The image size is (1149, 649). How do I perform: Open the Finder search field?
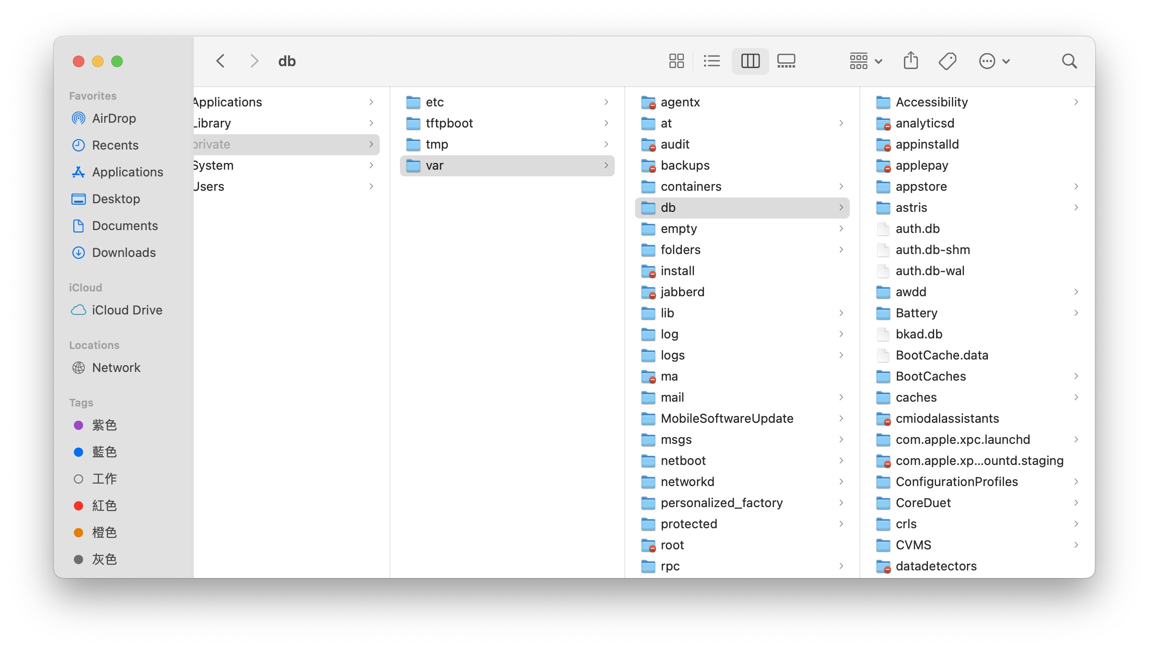(x=1069, y=61)
